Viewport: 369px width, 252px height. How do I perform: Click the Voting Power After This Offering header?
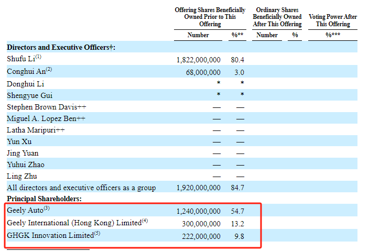333,20
